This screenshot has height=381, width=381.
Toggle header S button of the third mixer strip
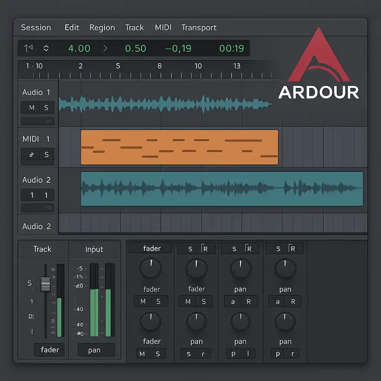(234, 249)
